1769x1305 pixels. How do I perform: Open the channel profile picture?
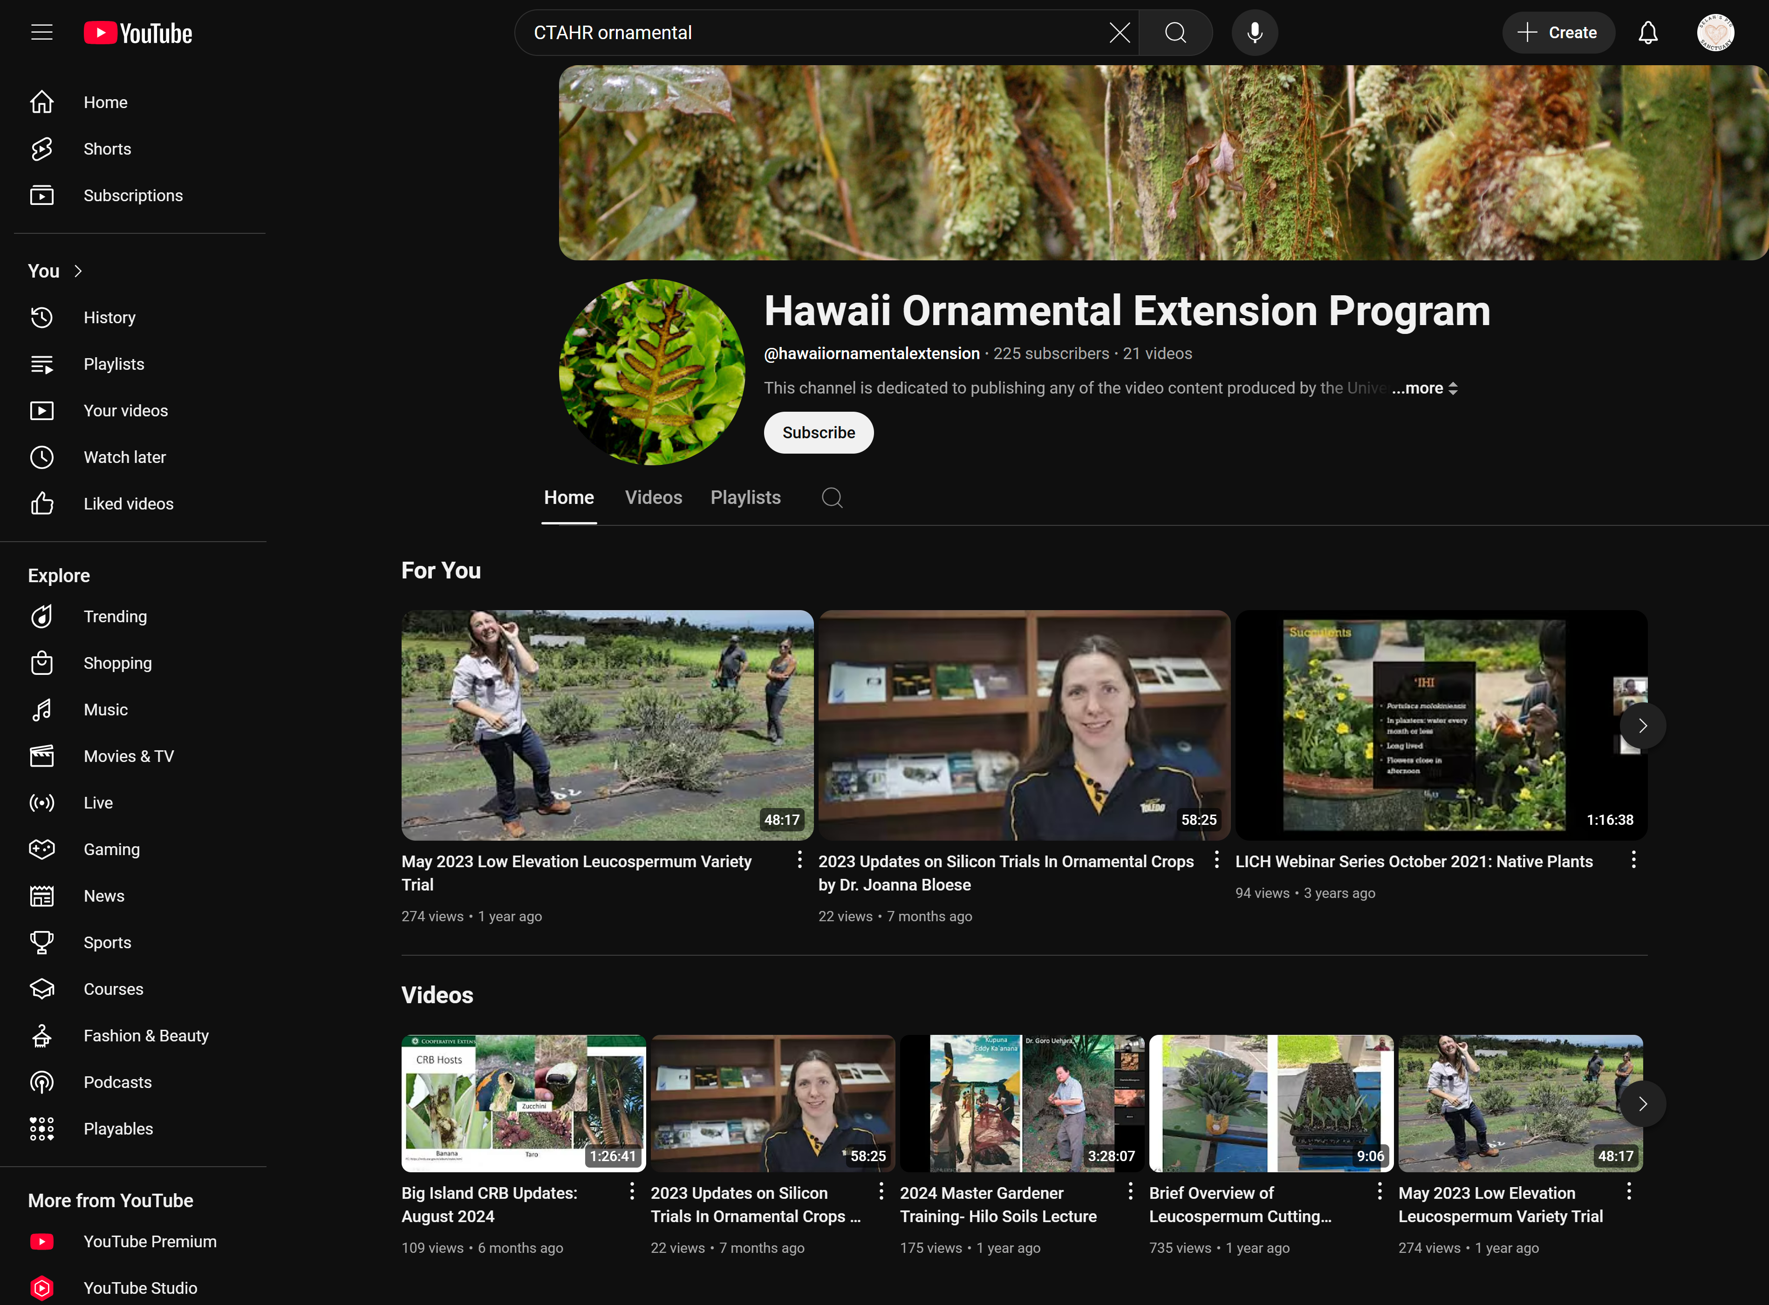tap(652, 372)
